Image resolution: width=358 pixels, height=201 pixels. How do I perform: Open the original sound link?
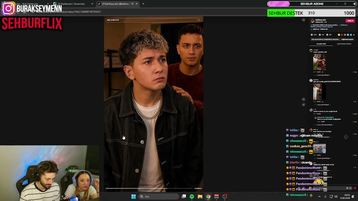[x=320, y=29]
